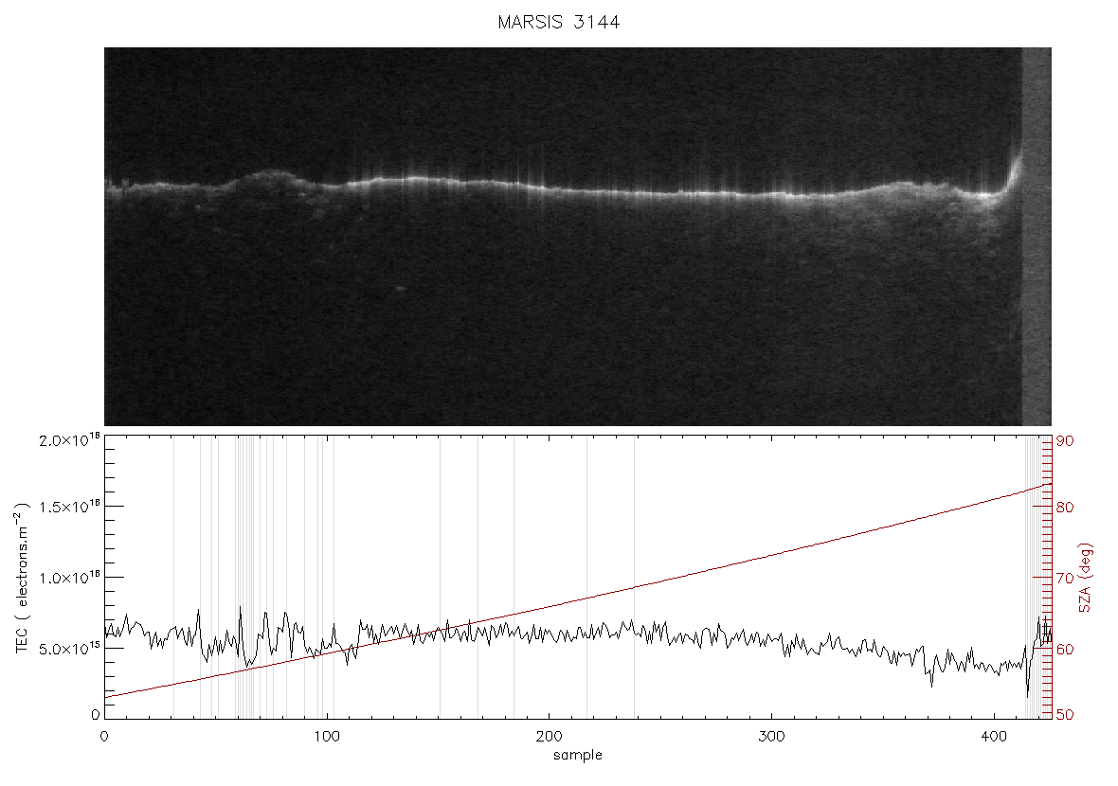Click x-axis tick label 400

[994, 736]
